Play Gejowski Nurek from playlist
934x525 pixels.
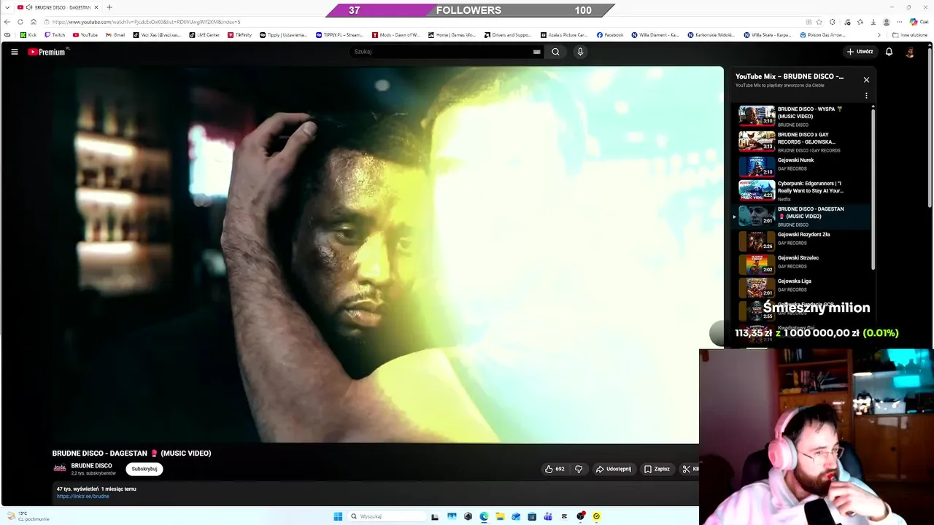click(801, 166)
